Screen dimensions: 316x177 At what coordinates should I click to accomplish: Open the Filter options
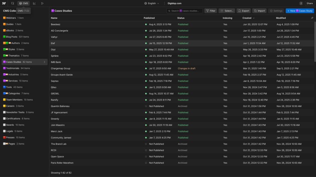click(x=211, y=11)
